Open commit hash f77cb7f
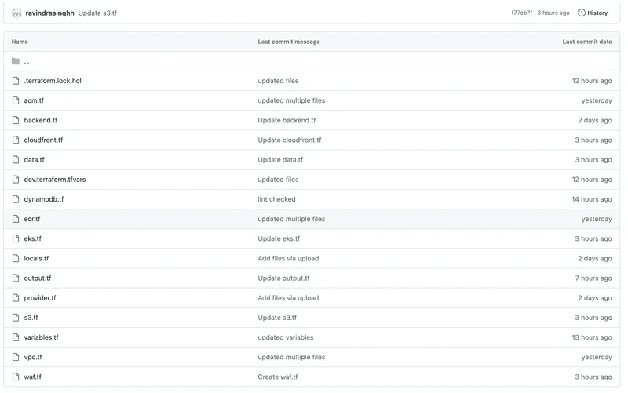The width and height of the screenshot is (628, 393). click(x=521, y=13)
